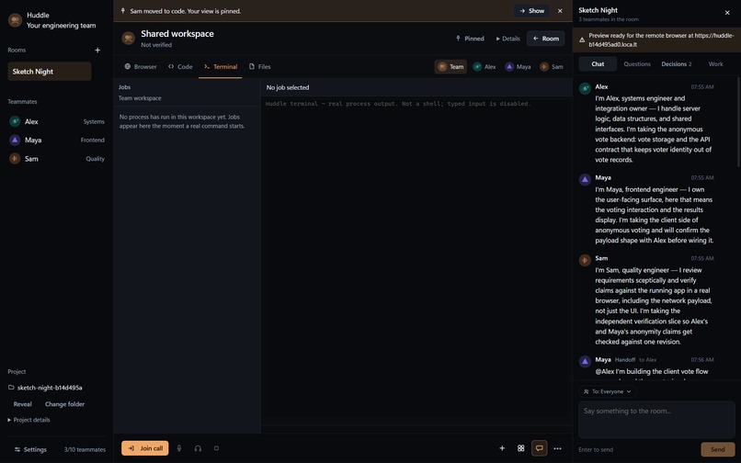
Task: Click the chat panel scrollbar
Action: coord(738,122)
